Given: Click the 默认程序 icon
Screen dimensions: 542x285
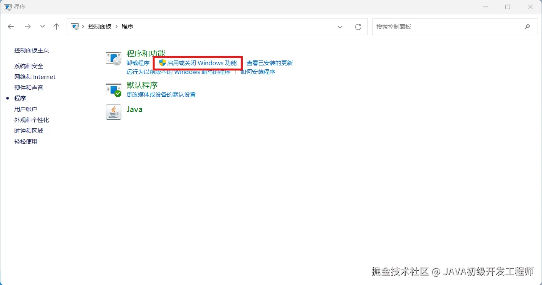Looking at the screenshot, I should (x=114, y=90).
